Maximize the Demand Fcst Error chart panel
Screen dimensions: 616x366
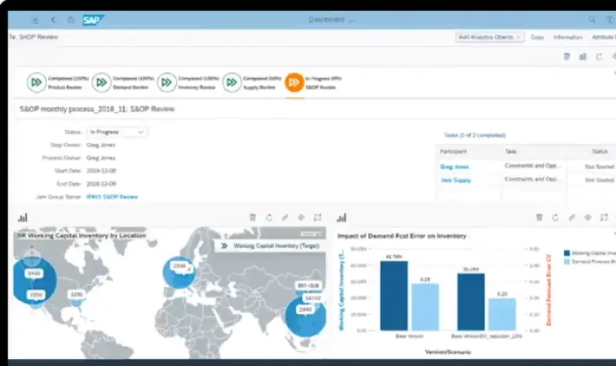(x=604, y=217)
